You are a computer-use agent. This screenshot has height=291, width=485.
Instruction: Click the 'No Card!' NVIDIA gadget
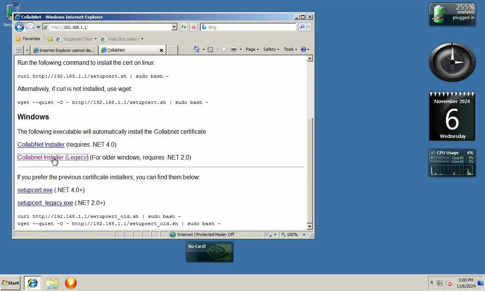click(210, 252)
